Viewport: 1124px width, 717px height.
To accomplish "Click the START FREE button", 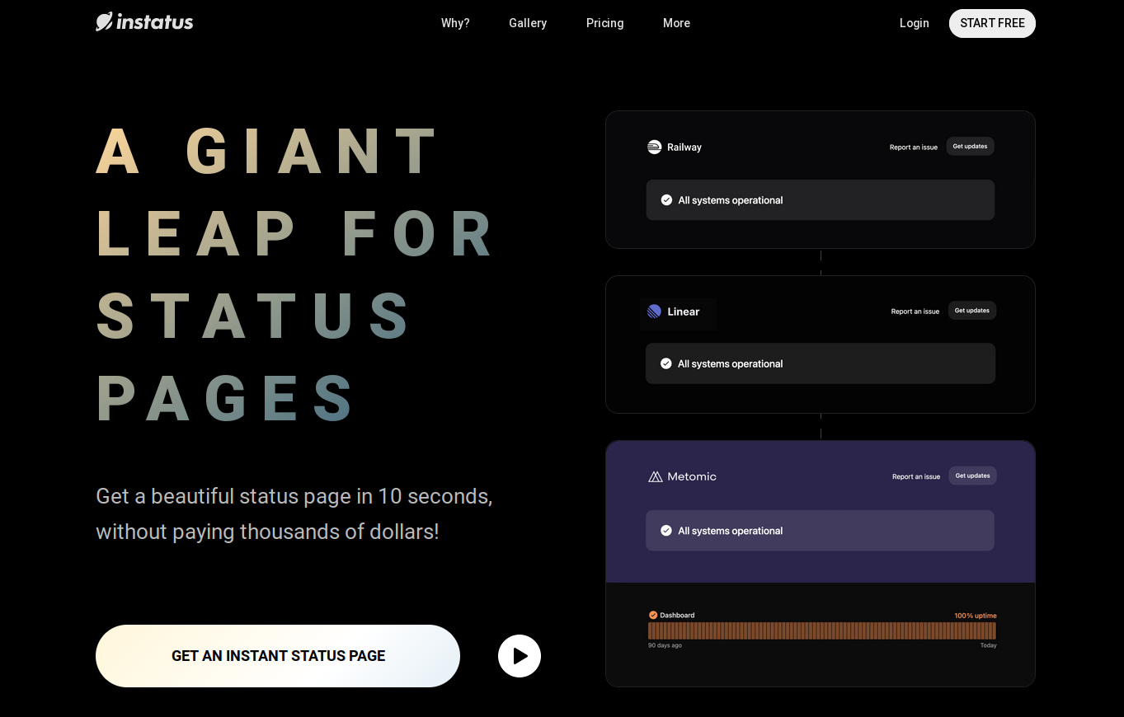I will [992, 23].
